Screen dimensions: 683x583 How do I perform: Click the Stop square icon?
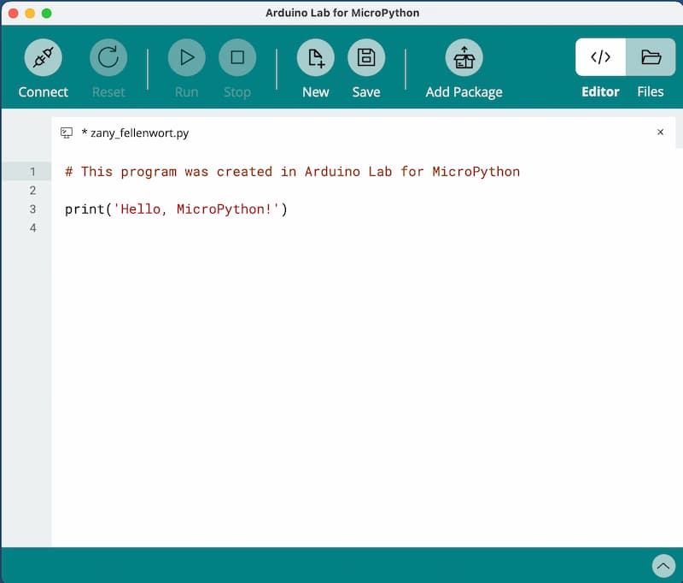tap(237, 57)
